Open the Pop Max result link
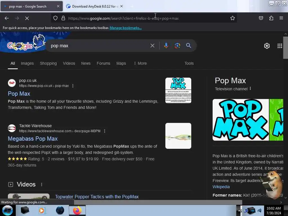The image size is (288, 216). pyautogui.click(x=19, y=94)
